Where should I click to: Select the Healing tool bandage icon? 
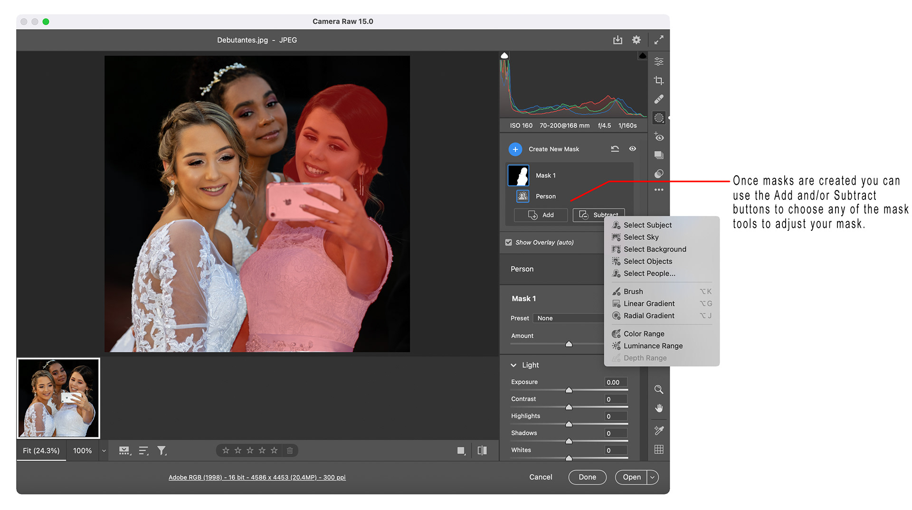click(659, 99)
